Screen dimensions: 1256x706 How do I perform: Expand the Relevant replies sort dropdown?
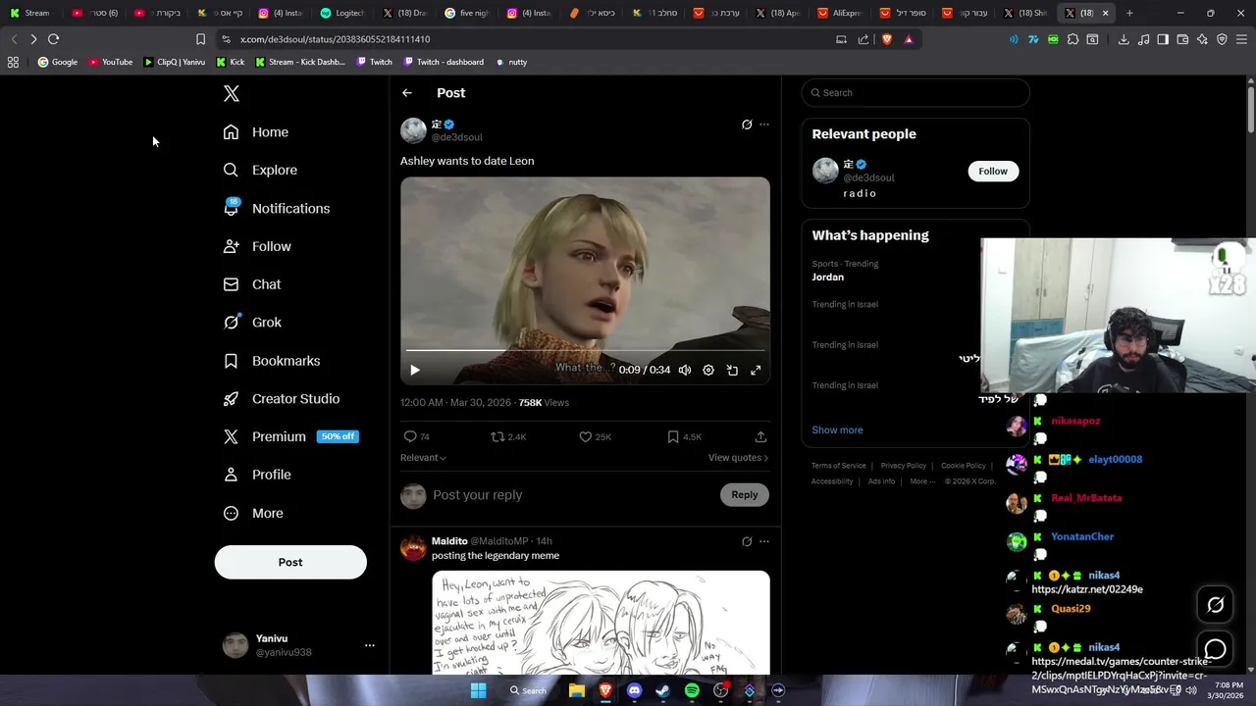click(423, 458)
